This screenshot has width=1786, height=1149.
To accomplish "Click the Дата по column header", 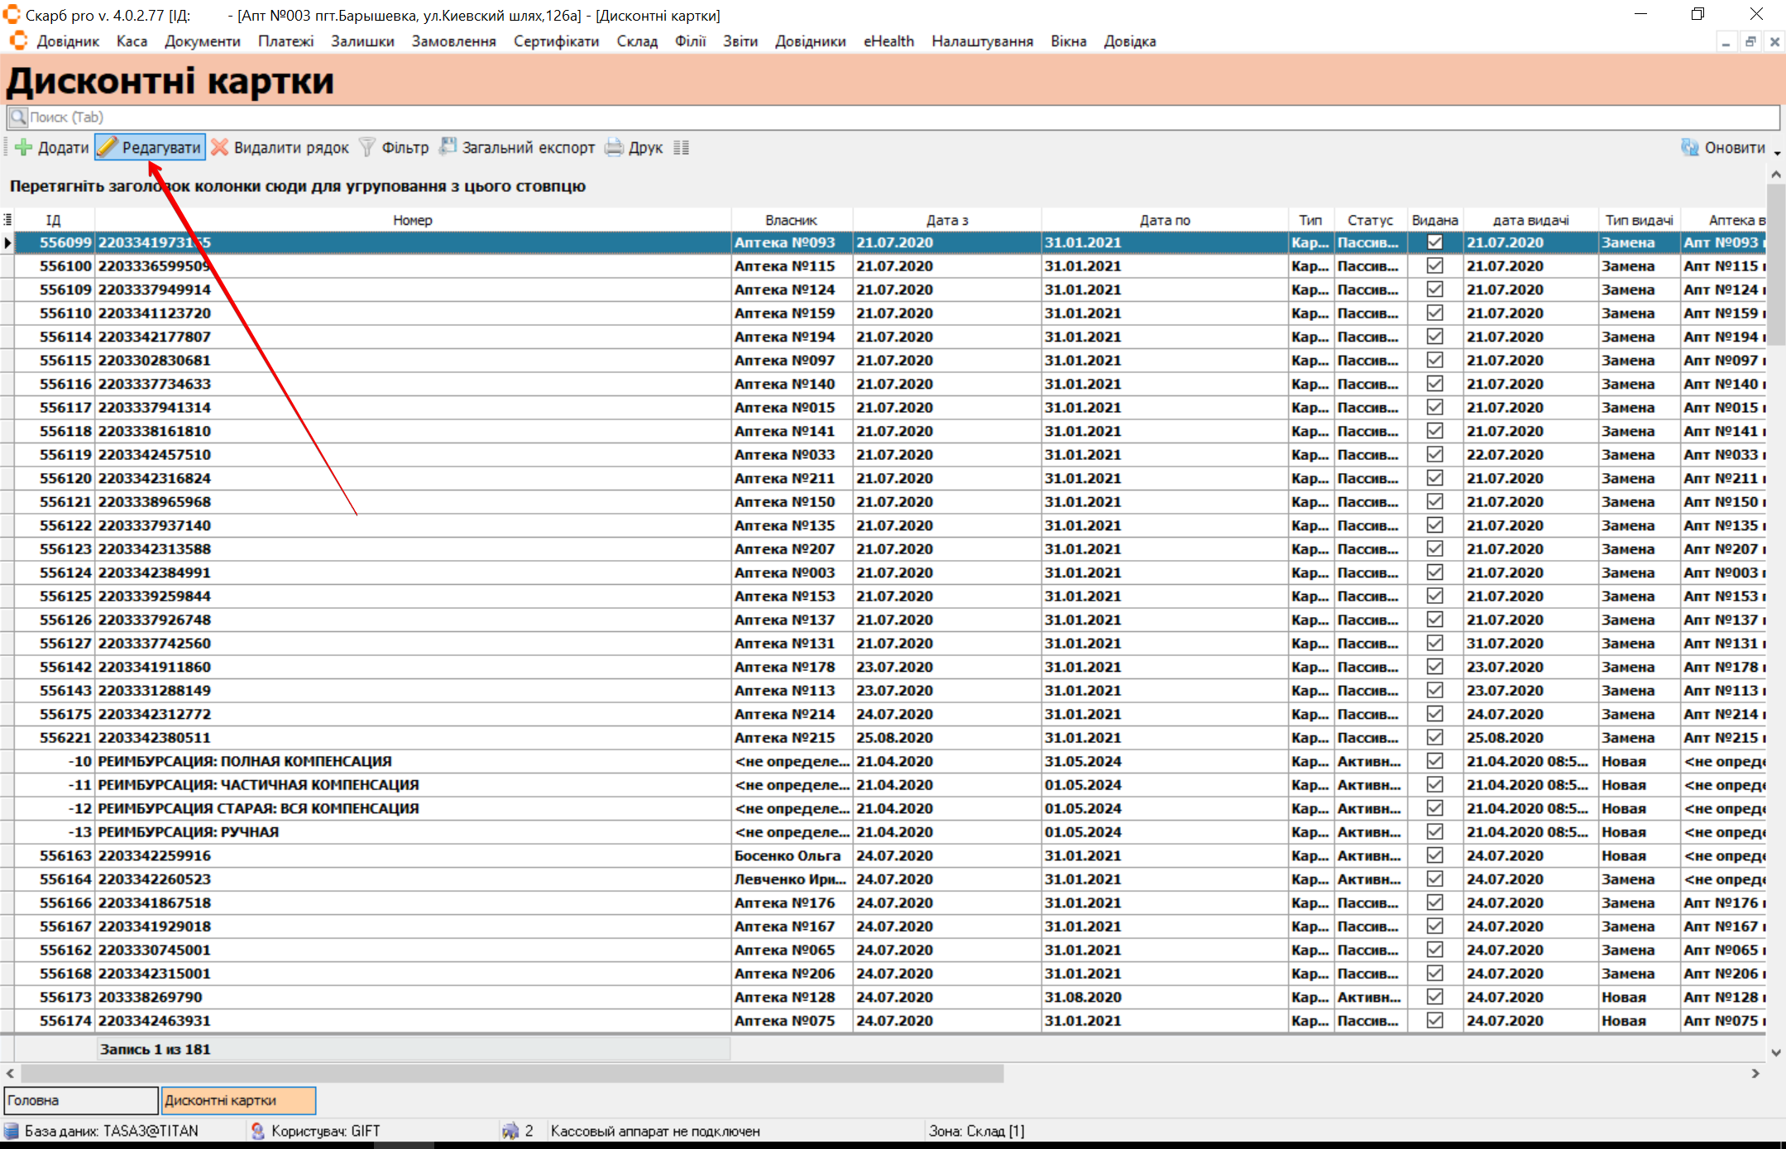I will [1164, 220].
